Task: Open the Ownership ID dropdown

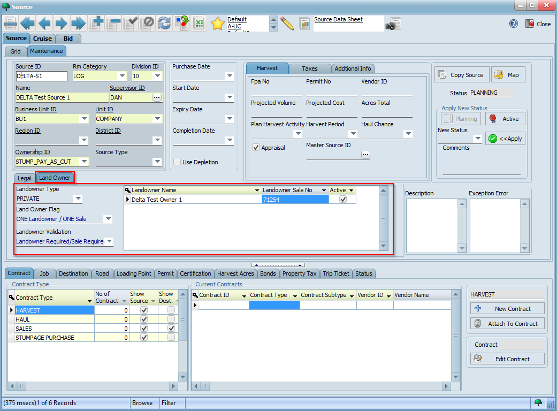Action: (84, 161)
